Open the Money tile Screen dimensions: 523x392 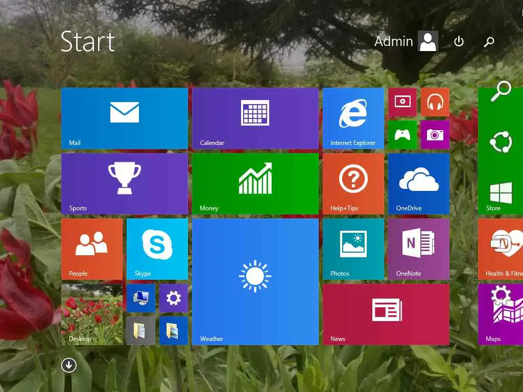click(x=255, y=184)
